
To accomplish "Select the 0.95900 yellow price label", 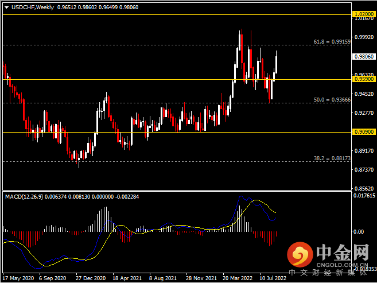I will [x=364, y=79].
